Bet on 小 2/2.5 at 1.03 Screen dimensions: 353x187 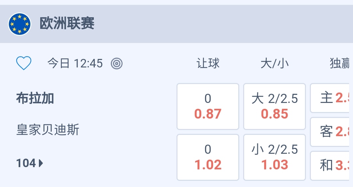[x=275, y=157]
